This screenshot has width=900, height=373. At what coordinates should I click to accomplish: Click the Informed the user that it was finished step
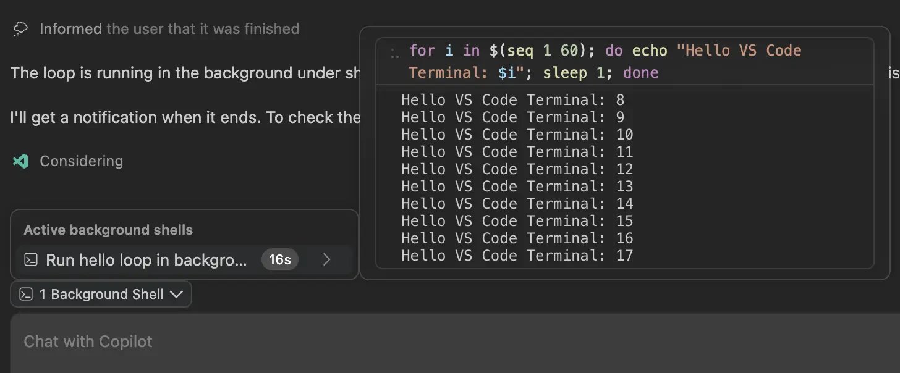[169, 29]
